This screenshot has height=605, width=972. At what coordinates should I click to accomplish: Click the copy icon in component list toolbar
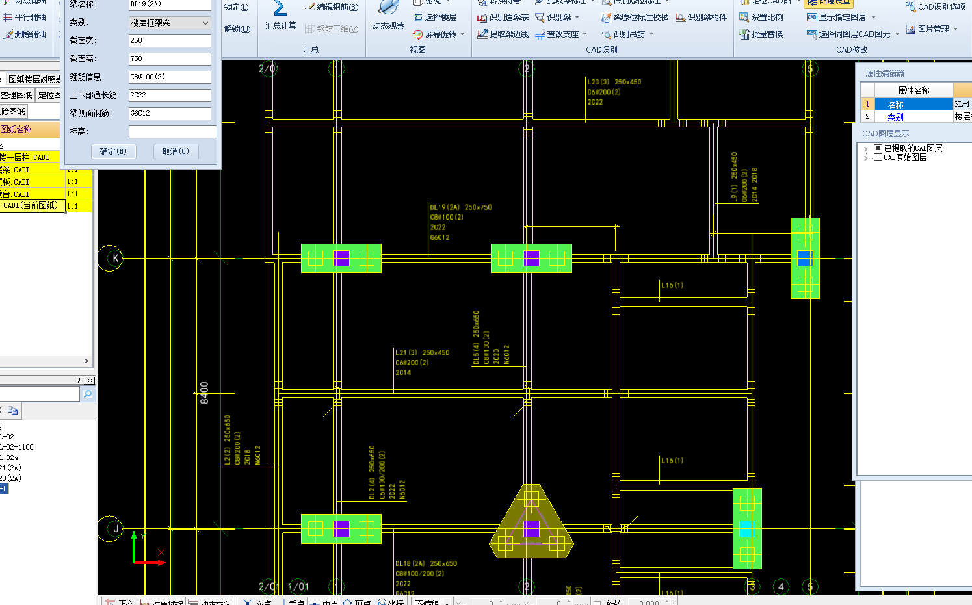[x=12, y=411]
